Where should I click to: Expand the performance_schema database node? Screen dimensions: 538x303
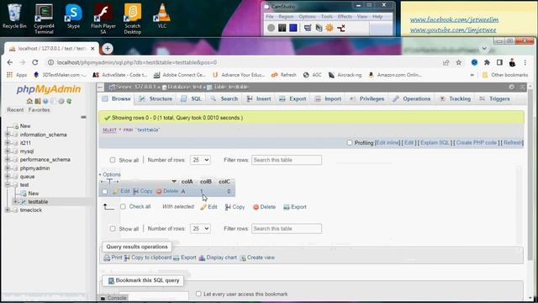point(8,159)
